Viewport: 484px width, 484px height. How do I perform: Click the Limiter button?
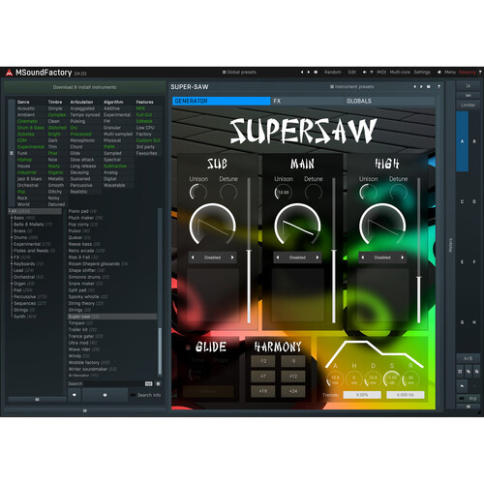click(x=468, y=106)
